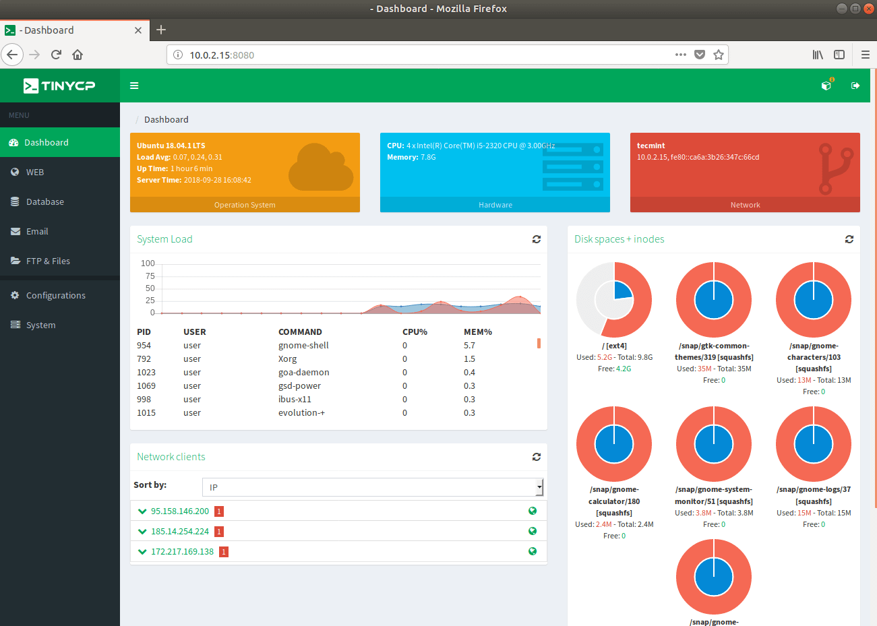Screen dimensions: 877x626
Task: Open the Sort by IP dropdown
Action: [x=373, y=487]
